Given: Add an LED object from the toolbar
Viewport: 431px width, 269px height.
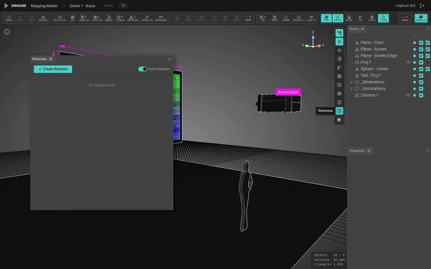Looking at the screenshot, I should tap(72, 18).
